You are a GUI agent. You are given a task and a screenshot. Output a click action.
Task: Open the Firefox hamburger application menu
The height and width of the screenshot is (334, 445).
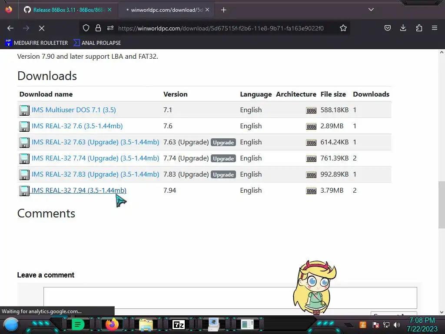click(x=435, y=28)
